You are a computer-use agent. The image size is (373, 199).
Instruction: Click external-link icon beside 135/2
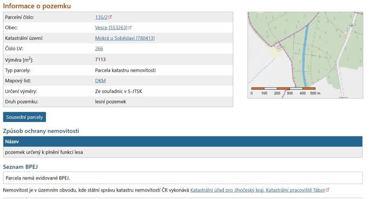click(111, 17)
